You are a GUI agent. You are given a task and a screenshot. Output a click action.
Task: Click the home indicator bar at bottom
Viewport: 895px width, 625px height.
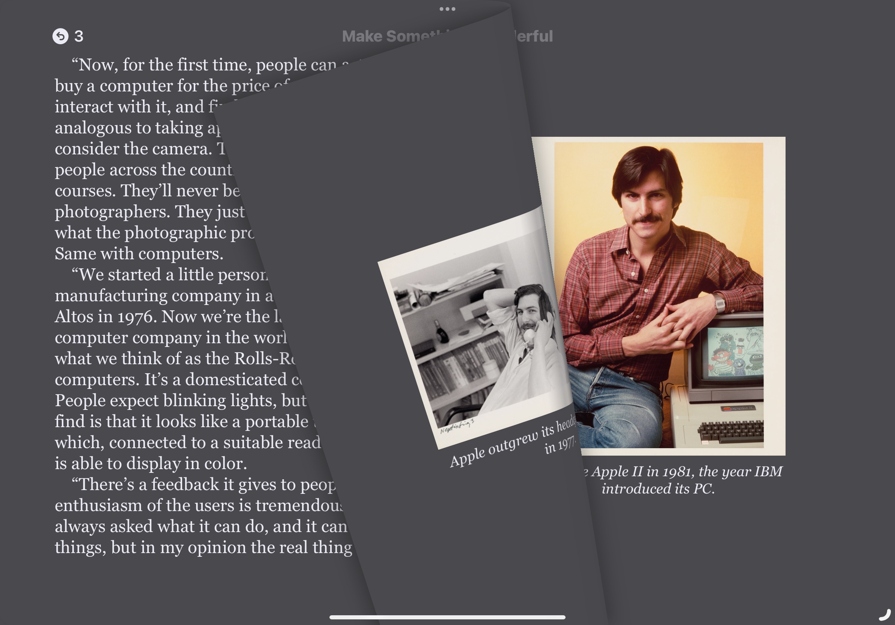[x=447, y=617]
